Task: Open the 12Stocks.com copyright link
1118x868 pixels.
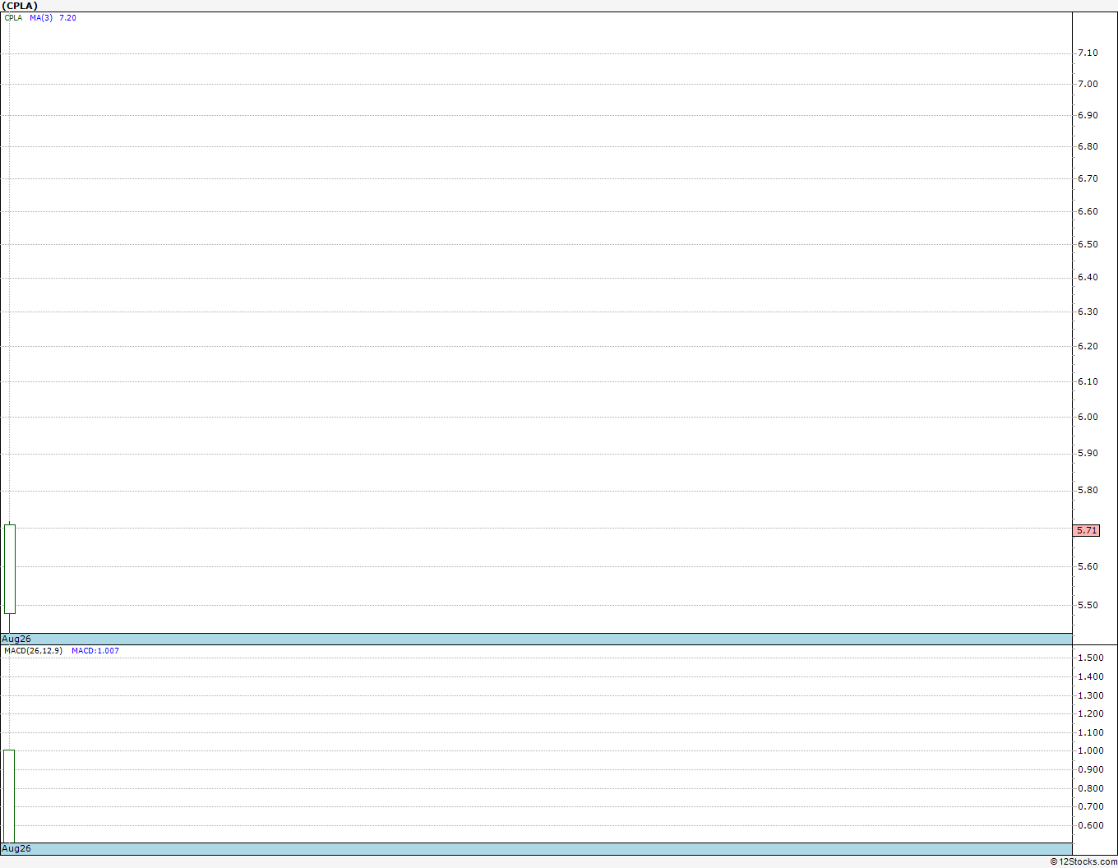Action: 1083,861
